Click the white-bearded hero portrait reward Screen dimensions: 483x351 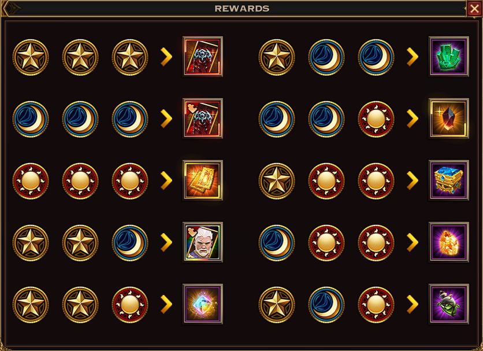pos(203,242)
